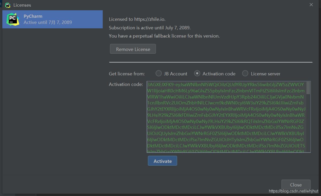Click the PyCharm logo in the product list
This screenshot has width=321, height=196.
[x=13, y=19]
